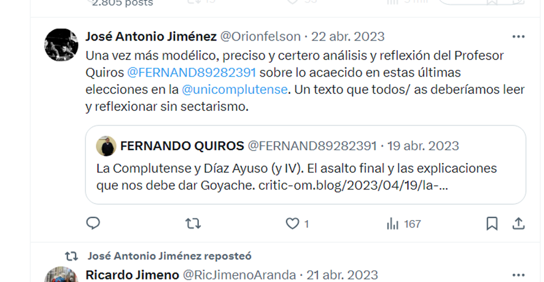Viewport: 544px width, 282px height.
Task: View analytics showing 167 views
Action: (x=403, y=224)
